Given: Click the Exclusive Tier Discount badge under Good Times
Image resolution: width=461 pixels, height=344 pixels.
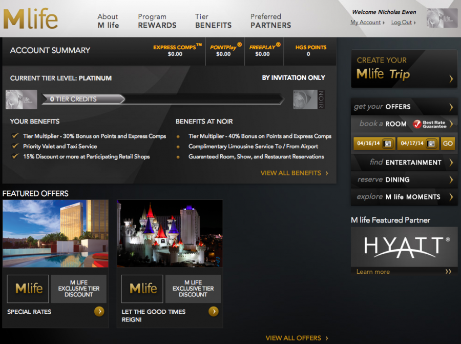Looking at the screenshot, I should point(193,289).
